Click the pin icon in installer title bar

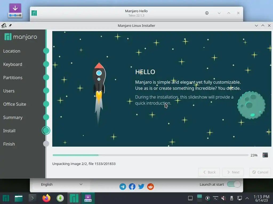10,25
